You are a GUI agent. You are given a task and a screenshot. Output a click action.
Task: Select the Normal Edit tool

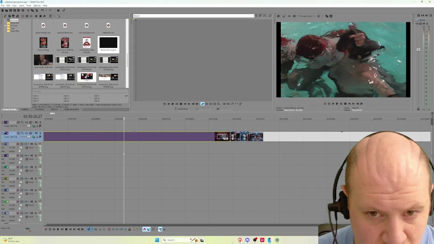tap(88, 229)
